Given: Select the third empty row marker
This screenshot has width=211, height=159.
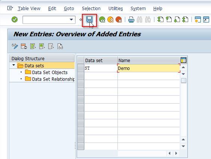Looking at the screenshot, I should [81, 92].
